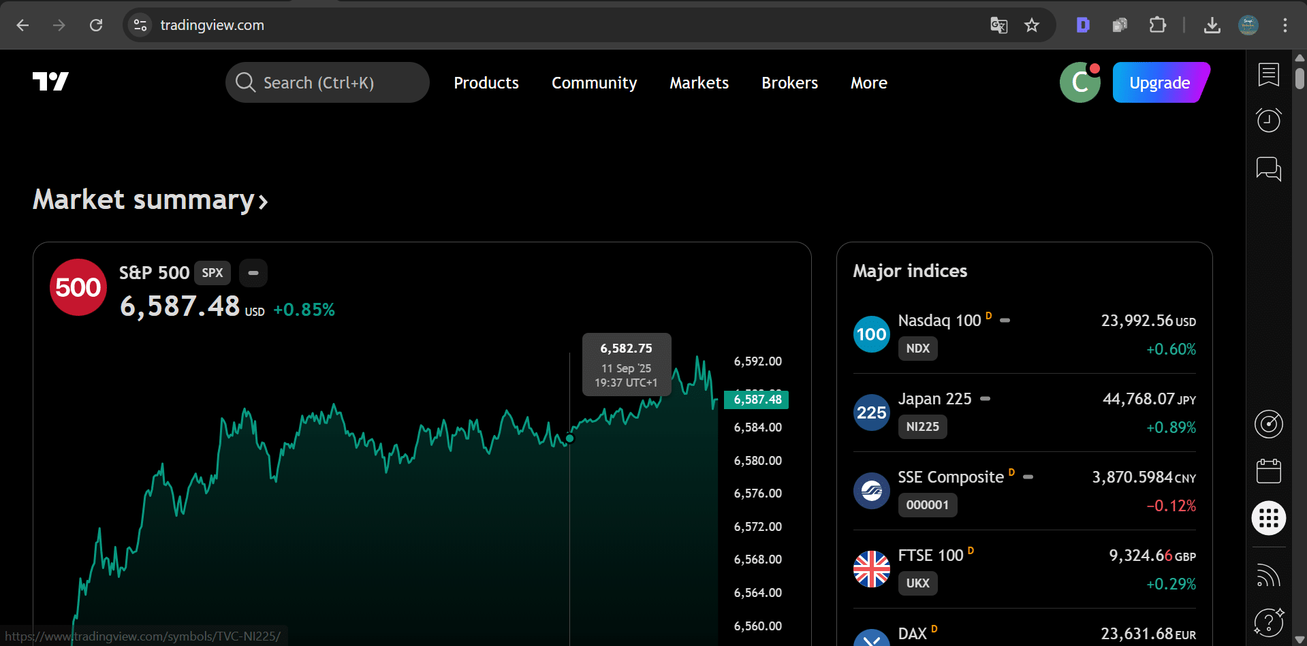Open the Products menu
This screenshot has height=646, width=1307.
click(486, 83)
